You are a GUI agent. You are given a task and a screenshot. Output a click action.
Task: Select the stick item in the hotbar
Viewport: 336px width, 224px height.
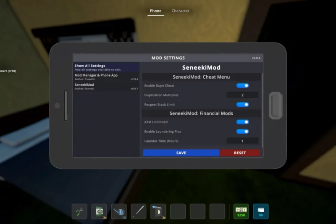coord(139,211)
